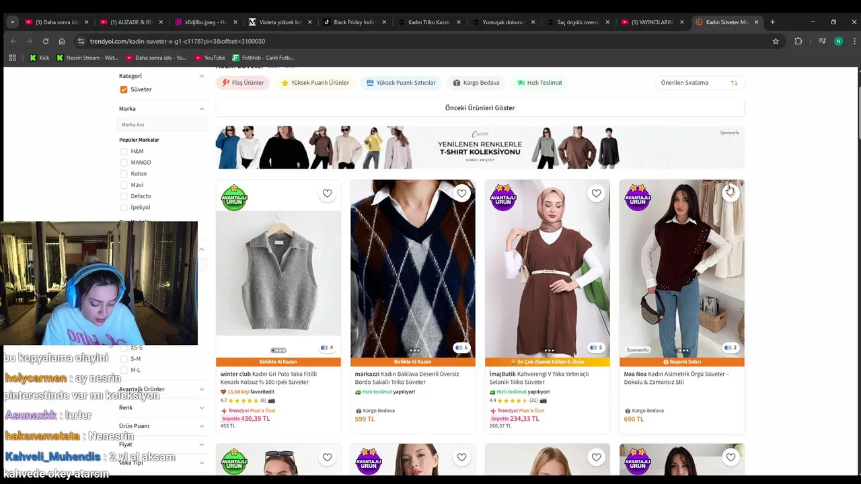
Task: Check the İpekyol brand filter
Action: coord(124,207)
